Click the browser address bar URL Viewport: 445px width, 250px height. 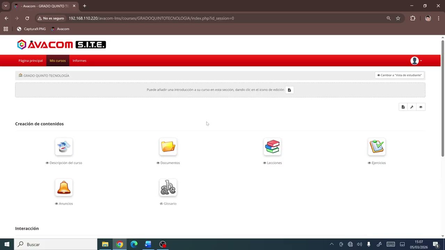[x=151, y=18]
